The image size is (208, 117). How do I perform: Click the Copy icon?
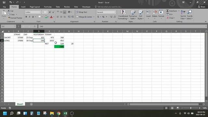[9, 14]
